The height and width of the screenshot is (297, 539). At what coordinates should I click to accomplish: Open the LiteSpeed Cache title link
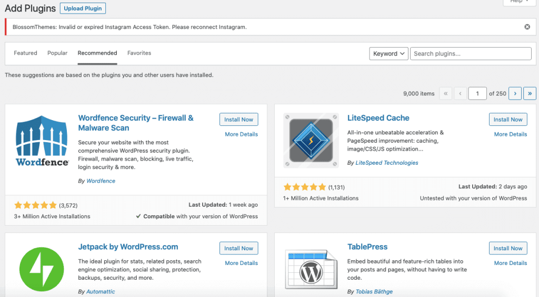point(378,118)
